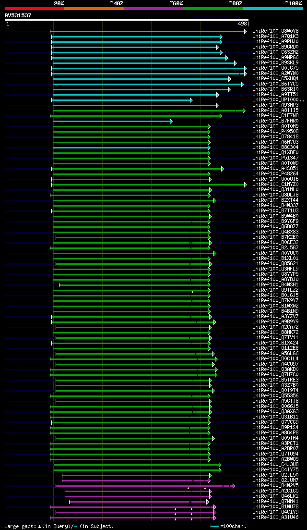Viewport: 307px width, 530px height.
Task: Select the UniRef100_A9B9Y9 label
Action: coord(275,322)
